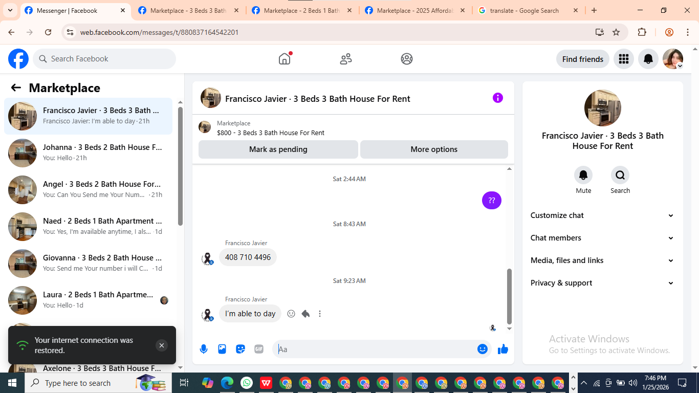This screenshot has height=393, width=699.
Task: Expand Customize chat section
Action: point(602,215)
